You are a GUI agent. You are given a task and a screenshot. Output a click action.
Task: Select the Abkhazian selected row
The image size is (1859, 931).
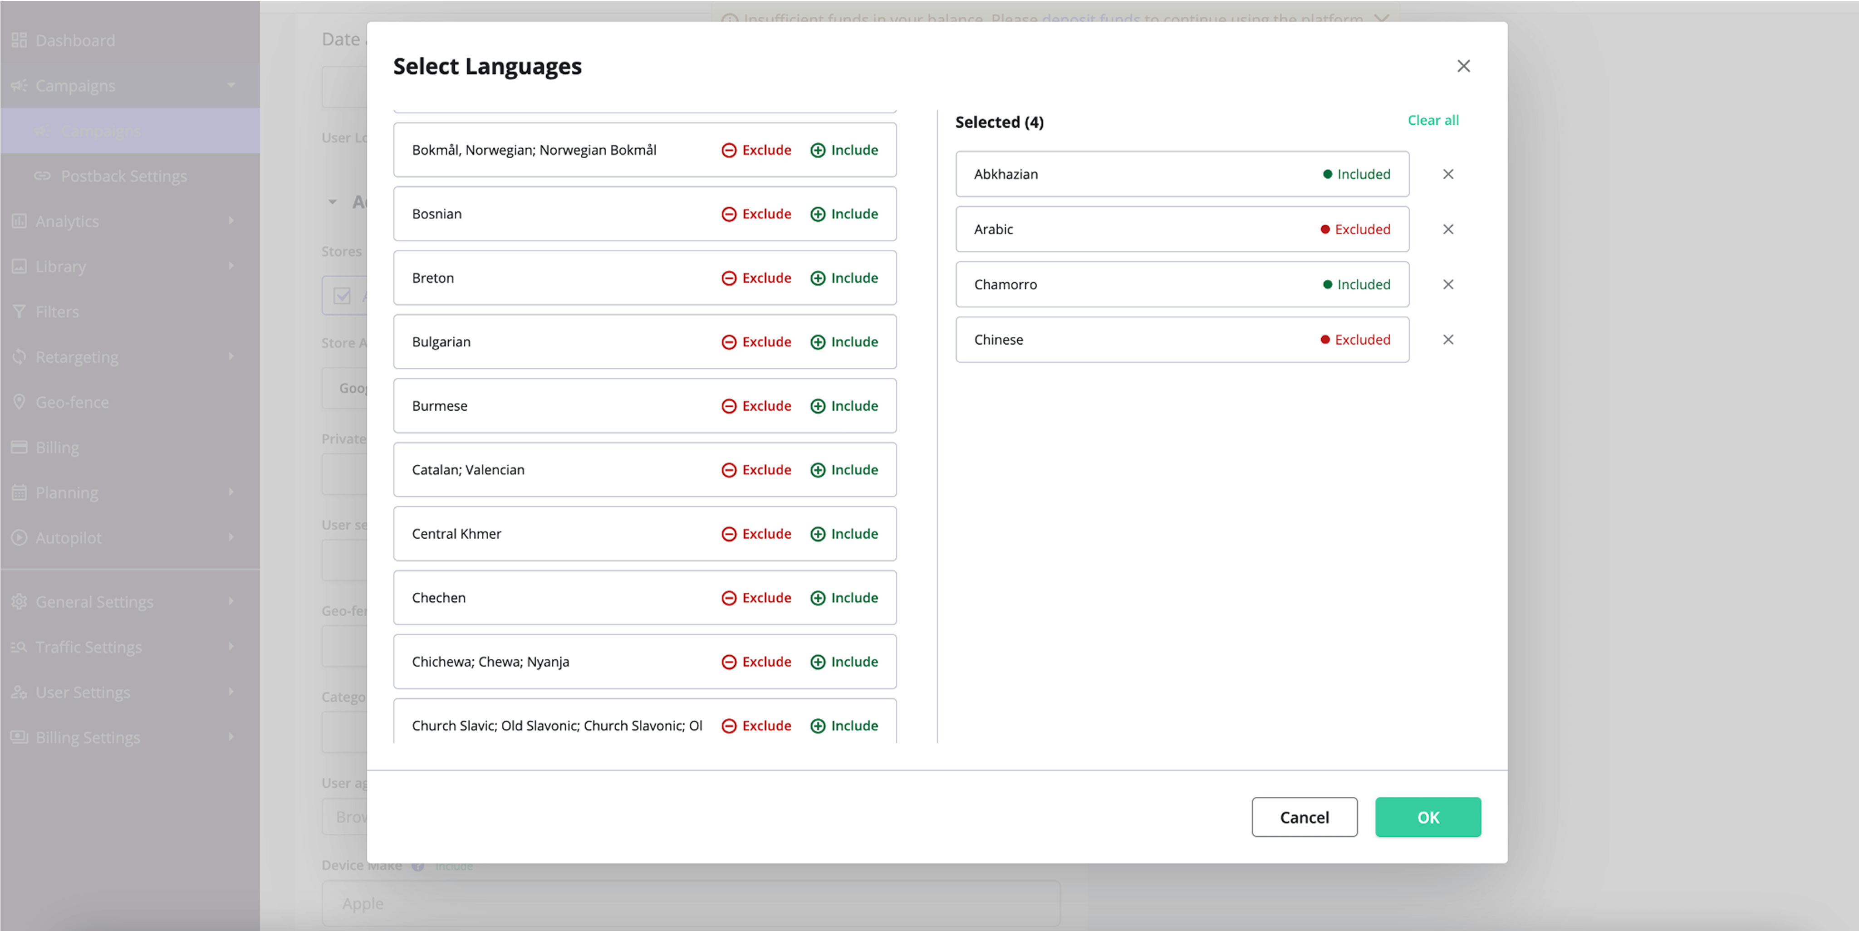1182,175
